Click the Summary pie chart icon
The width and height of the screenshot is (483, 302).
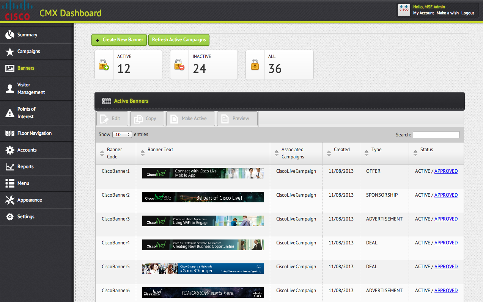10,35
